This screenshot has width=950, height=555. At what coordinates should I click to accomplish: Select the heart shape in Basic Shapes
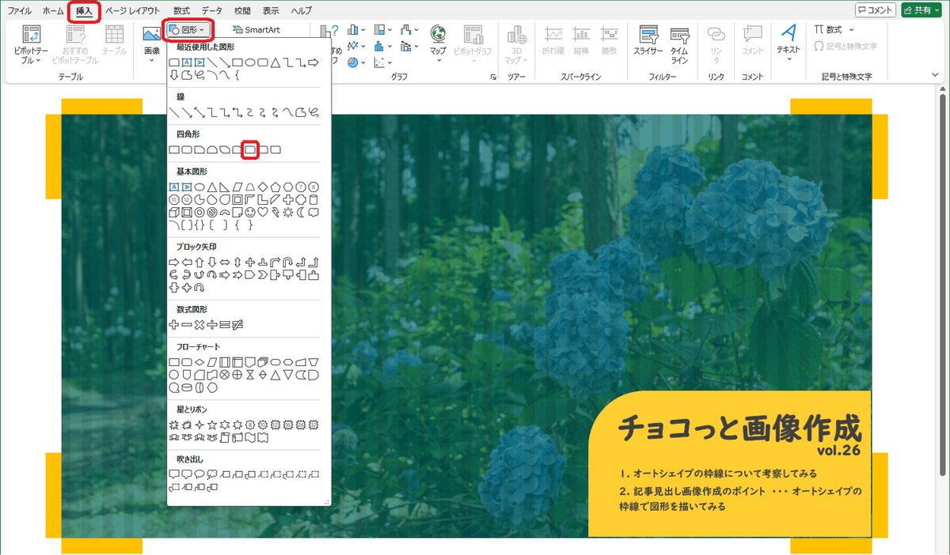(x=263, y=213)
